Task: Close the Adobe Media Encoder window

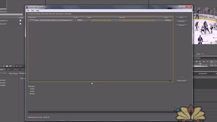Action: pos(189,7)
